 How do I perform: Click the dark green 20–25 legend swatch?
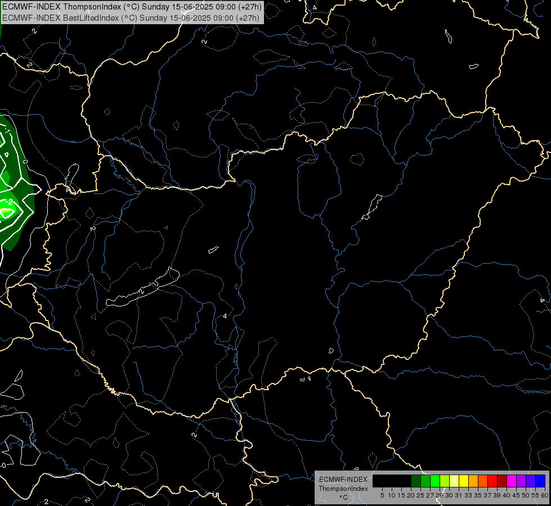[x=416, y=481]
